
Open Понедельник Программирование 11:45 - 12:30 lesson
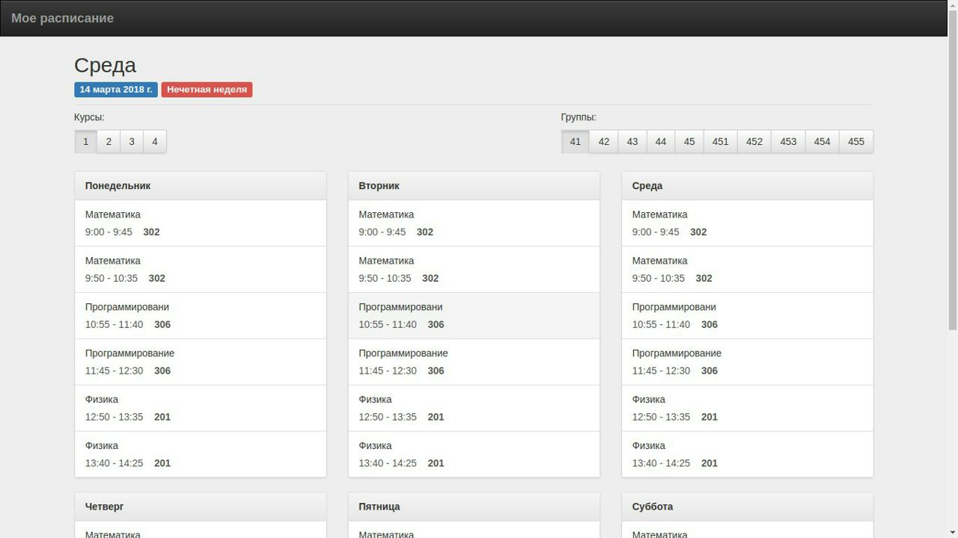(201, 362)
